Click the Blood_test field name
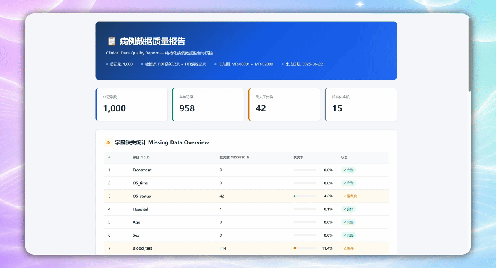 click(x=142, y=248)
